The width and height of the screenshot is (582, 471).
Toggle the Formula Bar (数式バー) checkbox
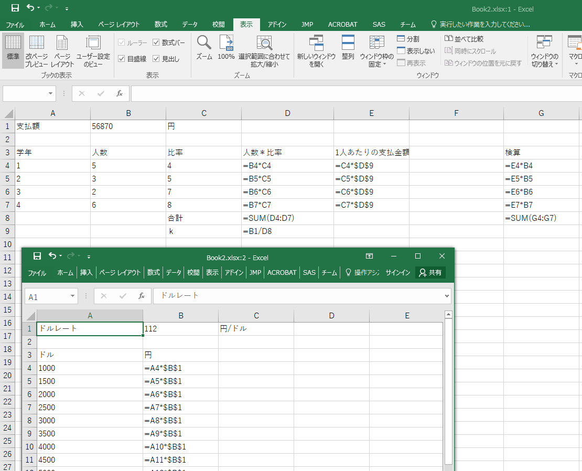click(156, 42)
